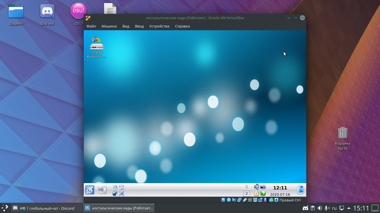Image resolution: width=380 pixels, height=213 pixels.
Task: Open host application launcher in taskbar
Action: [5, 208]
